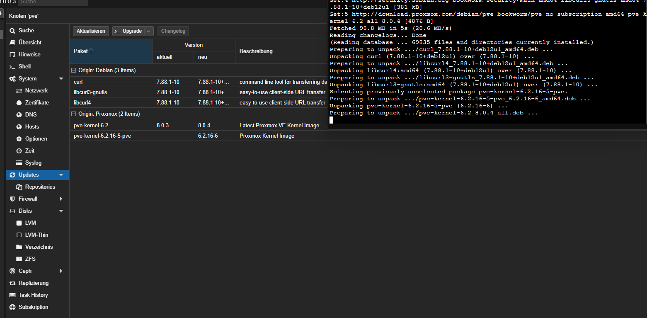Select the pve-kernel-6.2.16-5-pve package row
The image size is (647, 318).
coord(199,136)
